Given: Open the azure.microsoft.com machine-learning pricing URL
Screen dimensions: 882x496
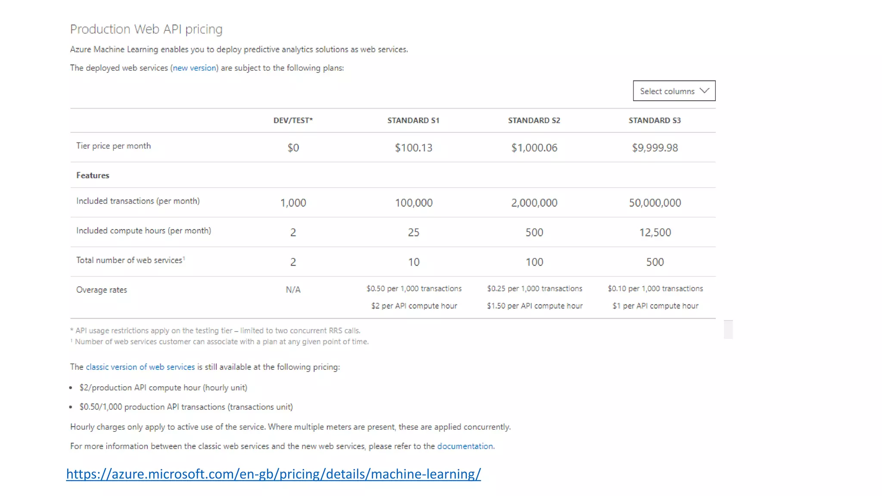Looking at the screenshot, I should pos(273,474).
